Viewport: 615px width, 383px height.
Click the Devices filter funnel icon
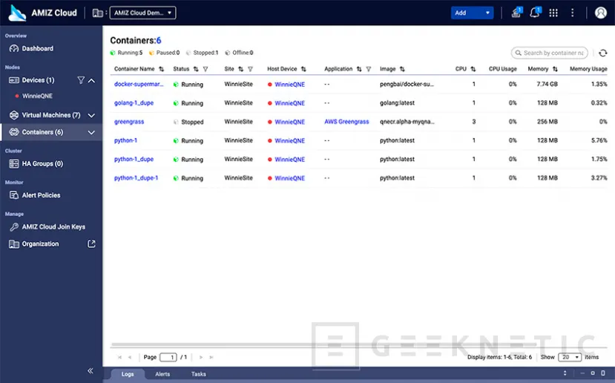click(80, 80)
